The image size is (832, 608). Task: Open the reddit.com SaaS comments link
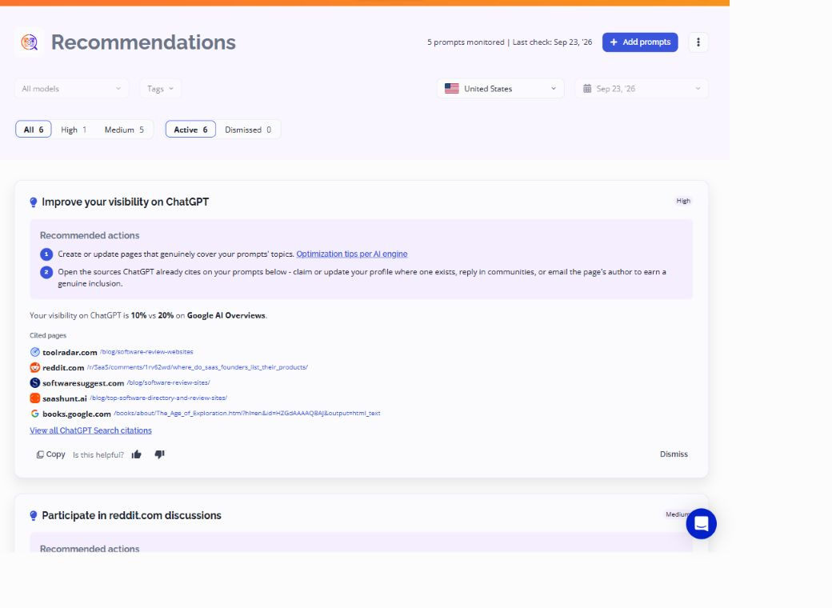pos(198,367)
